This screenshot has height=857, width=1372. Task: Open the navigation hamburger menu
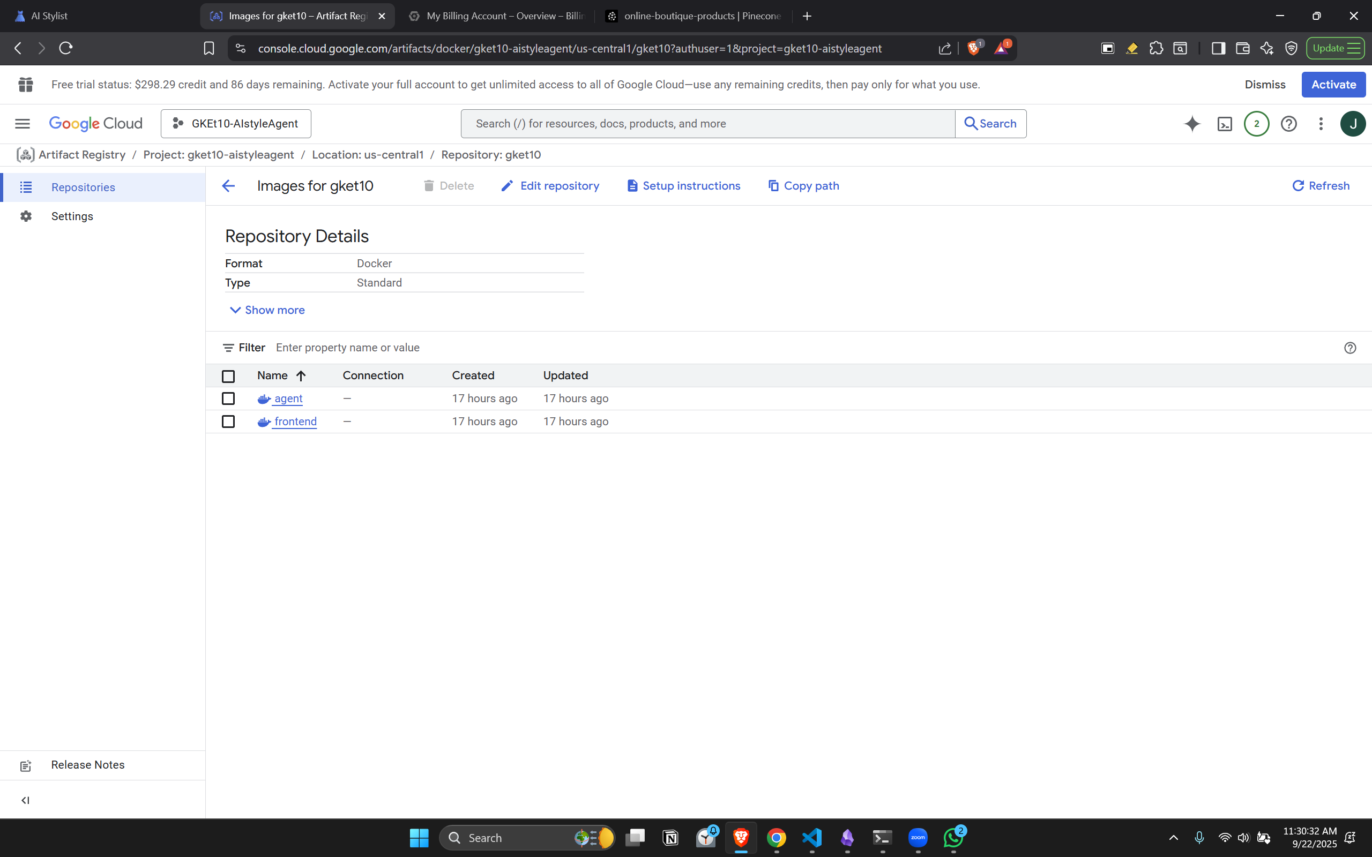22,124
